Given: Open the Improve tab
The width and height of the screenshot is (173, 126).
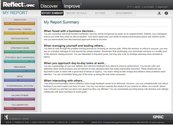Looking at the screenshot, I should pyautogui.click(x=72, y=6).
